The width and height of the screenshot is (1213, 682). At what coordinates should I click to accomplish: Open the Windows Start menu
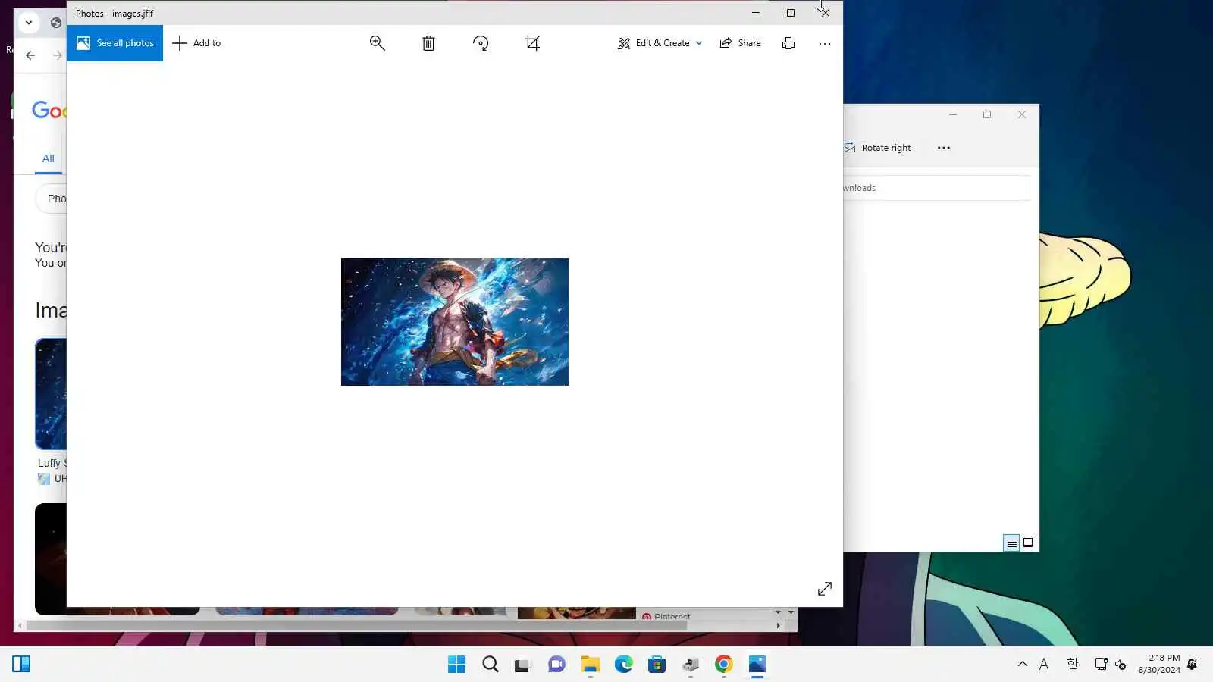457,665
